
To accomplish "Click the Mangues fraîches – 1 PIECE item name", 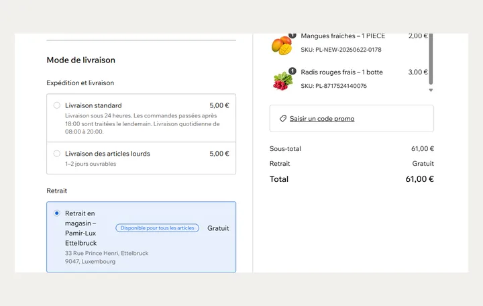I will pos(343,36).
